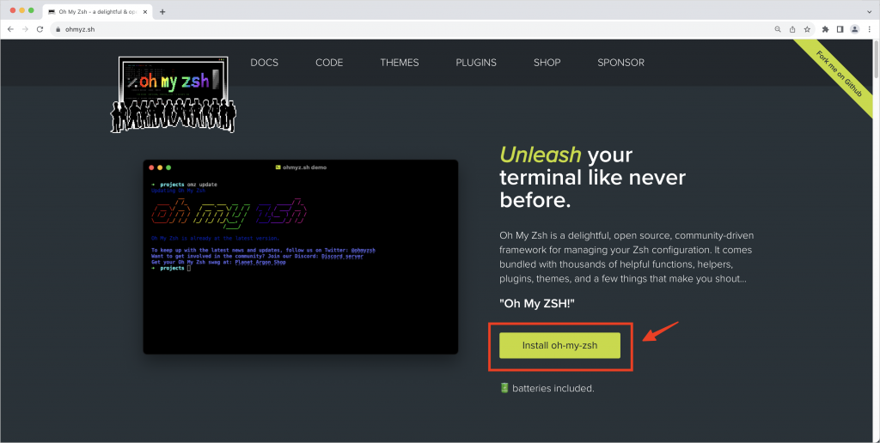The image size is (880, 443).
Task: Bookmark this page with the star
Action: point(807,29)
